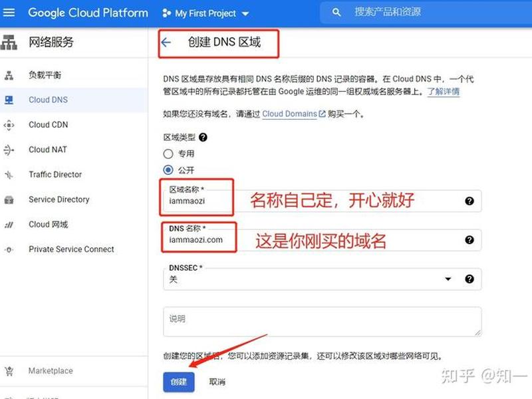Click the Cloud CDN sidebar icon
532x399 pixels.
[9, 125]
